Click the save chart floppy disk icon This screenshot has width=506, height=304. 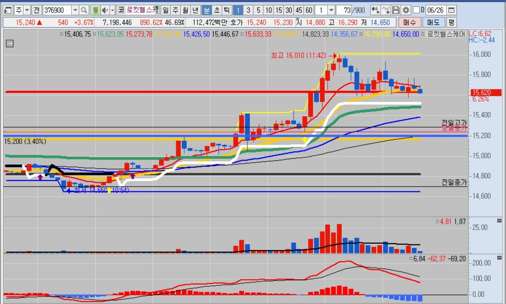pos(396,10)
